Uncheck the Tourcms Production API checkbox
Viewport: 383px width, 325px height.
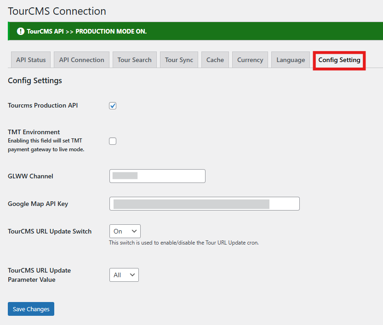113,106
